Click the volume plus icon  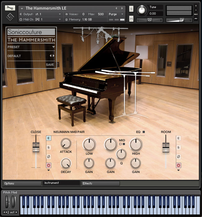190,20
